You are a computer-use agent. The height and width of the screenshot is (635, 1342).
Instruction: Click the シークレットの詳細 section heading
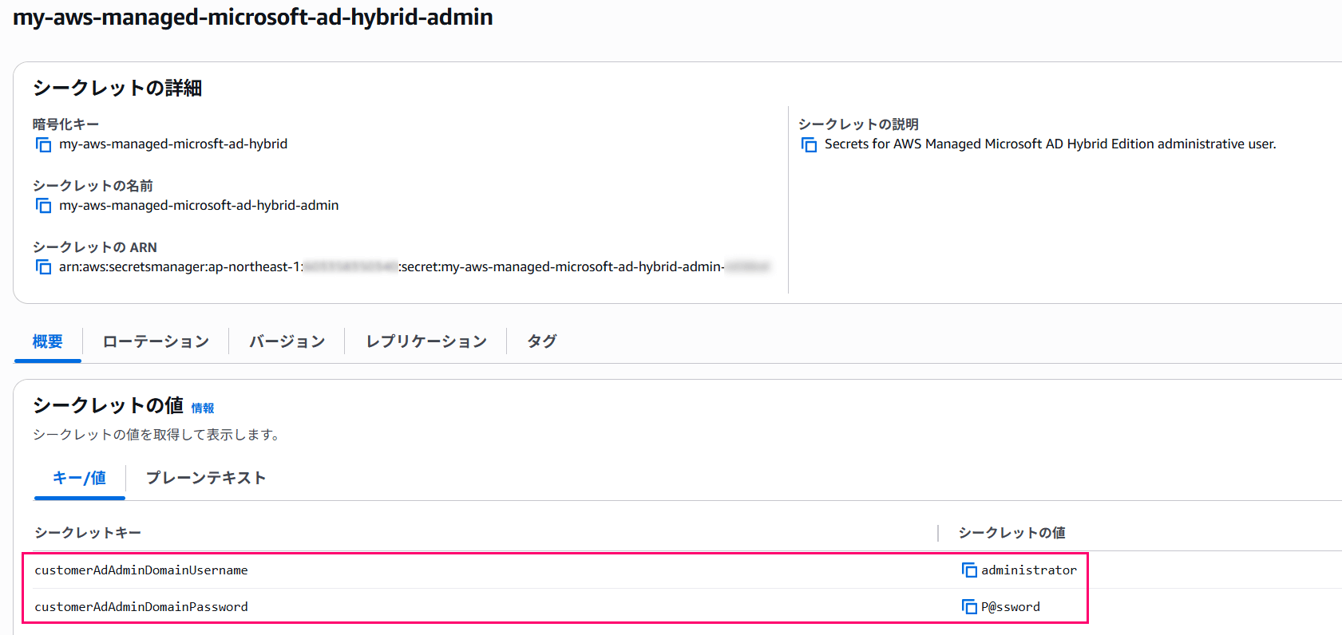(117, 88)
